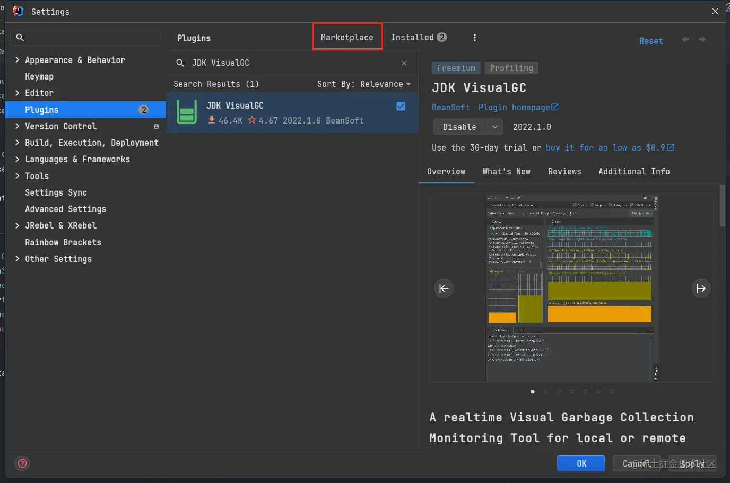Click the Installed count badge
Image resolution: width=730 pixels, height=483 pixels.
tap(442, 37)
